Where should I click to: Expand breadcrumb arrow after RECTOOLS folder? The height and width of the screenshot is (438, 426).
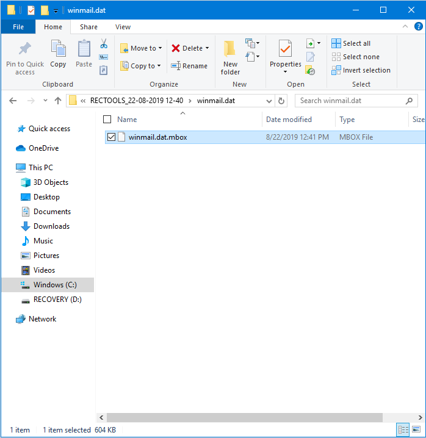click(190, 101)
